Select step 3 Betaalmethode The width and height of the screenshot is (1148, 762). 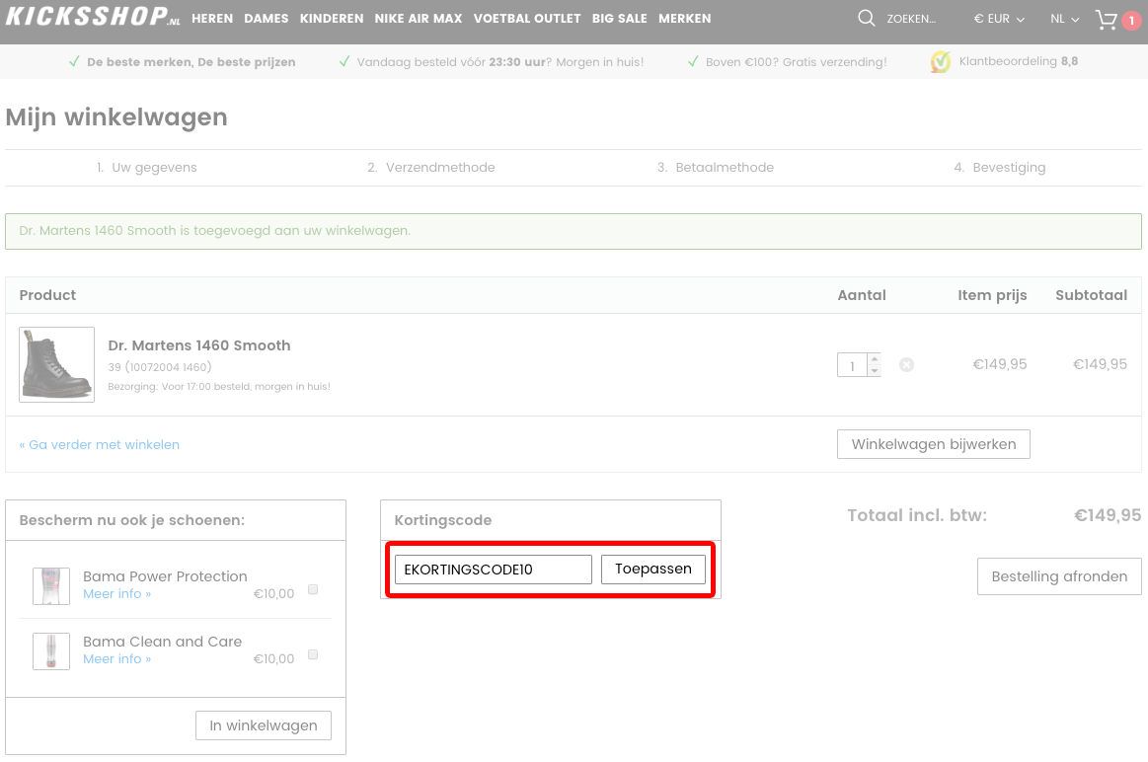[716, 168]
